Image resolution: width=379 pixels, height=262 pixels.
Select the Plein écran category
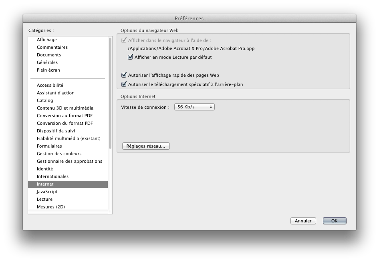68,70
